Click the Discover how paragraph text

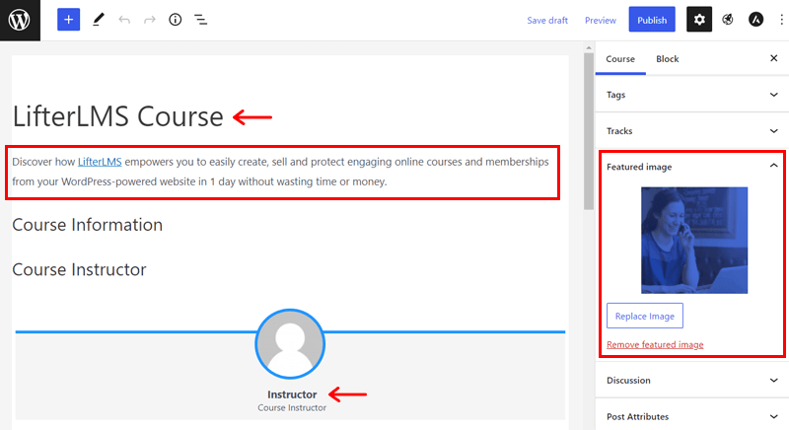click(x=280, y=172)
